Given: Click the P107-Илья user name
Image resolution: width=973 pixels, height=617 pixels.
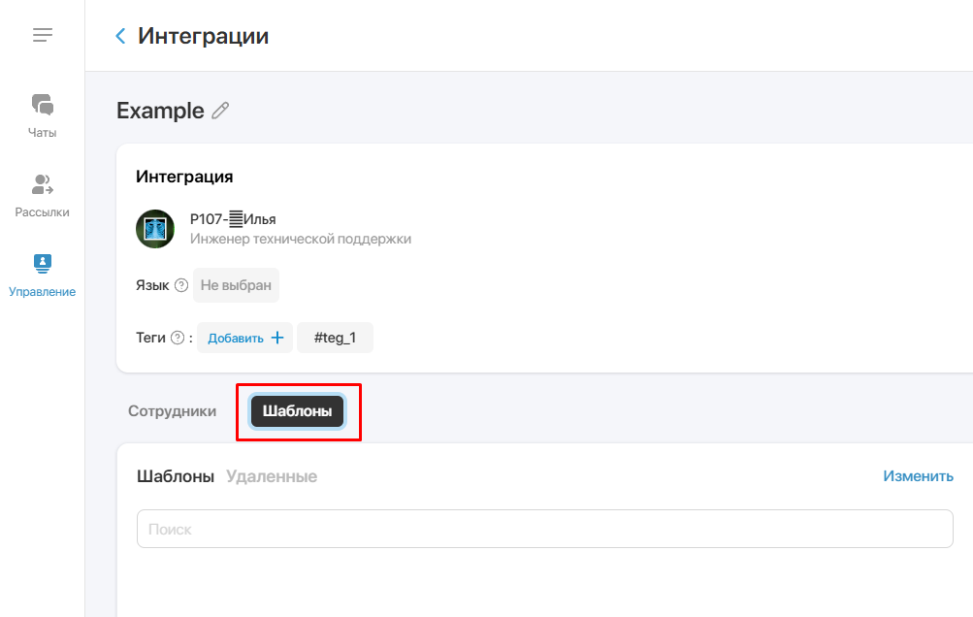Looking at the screenshot, I should click(x=233, y=219).
